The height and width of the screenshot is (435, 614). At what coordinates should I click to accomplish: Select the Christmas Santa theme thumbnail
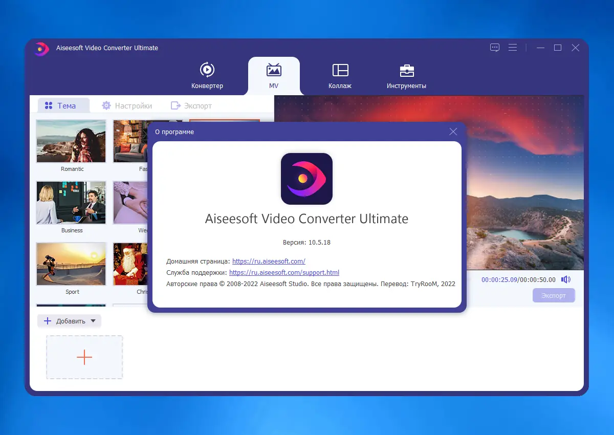(x=130, y=264)
